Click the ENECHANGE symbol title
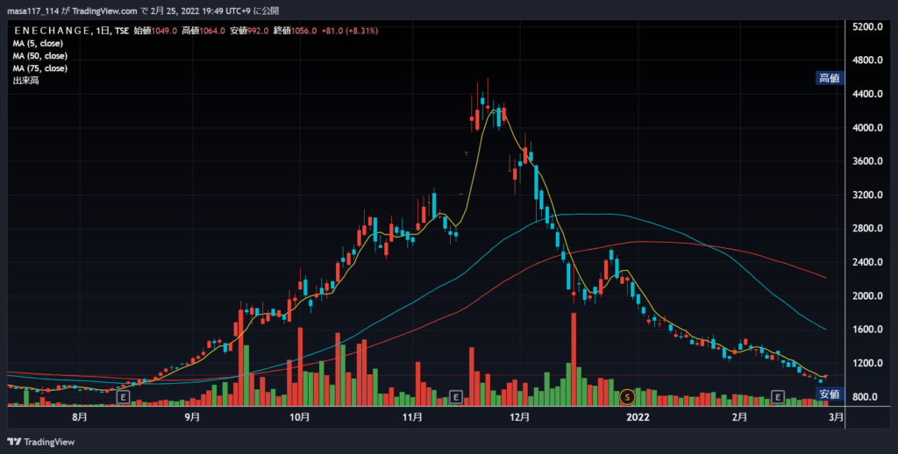This screenshot has width=898, height=454. point(52,31)
